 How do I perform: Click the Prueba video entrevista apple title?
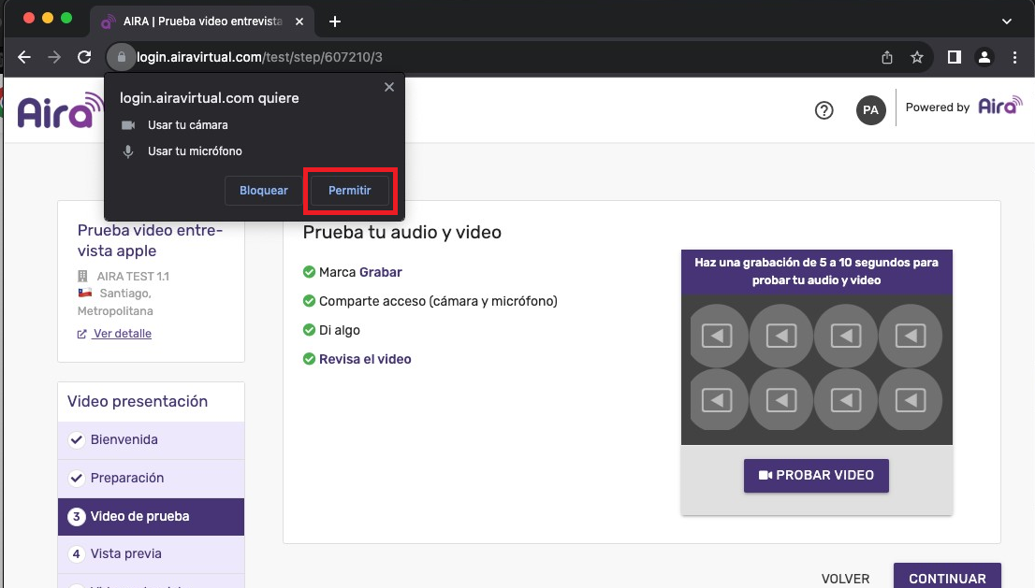[x=150, y=240]
